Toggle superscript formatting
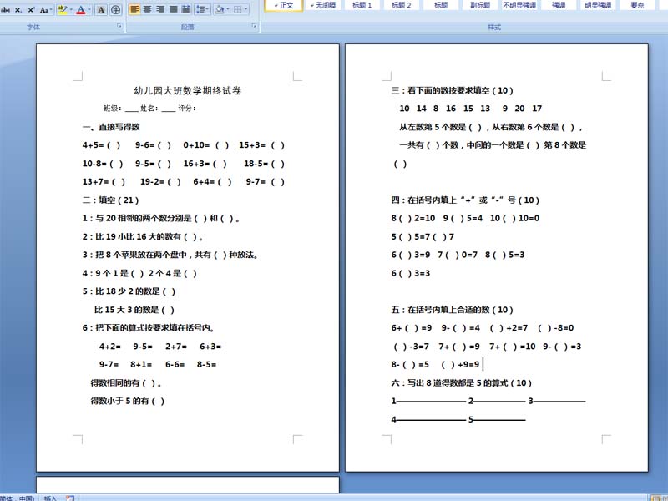The image size is (668, 501). [x=31, y=9]
